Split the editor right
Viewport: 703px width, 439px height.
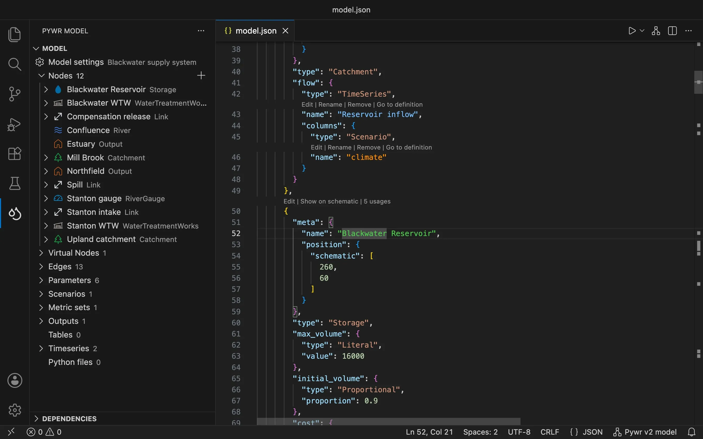[672, 31]
